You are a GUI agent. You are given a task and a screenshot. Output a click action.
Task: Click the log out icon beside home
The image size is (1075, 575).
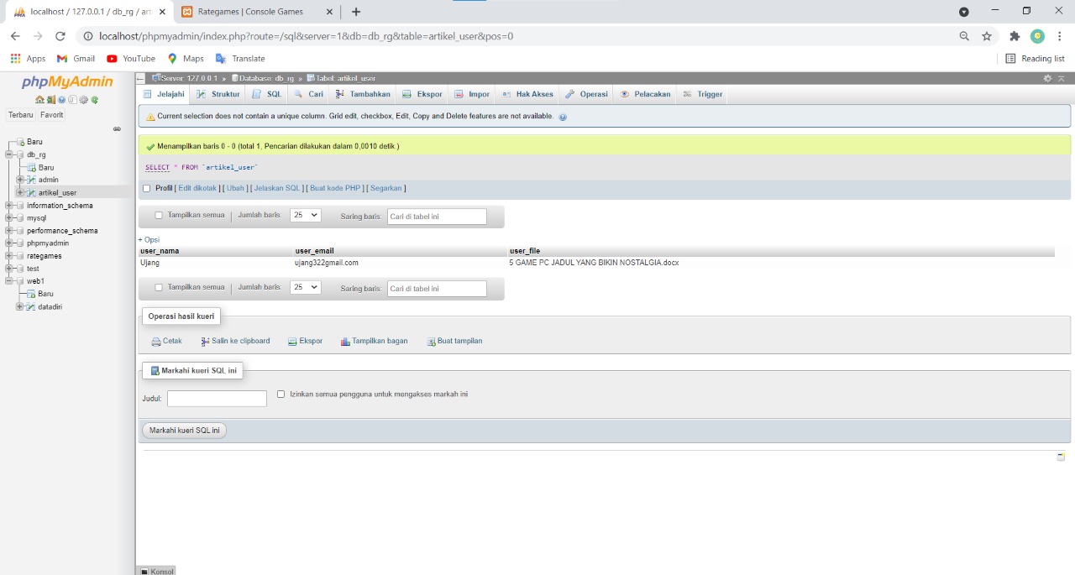(x=50, y=100)
